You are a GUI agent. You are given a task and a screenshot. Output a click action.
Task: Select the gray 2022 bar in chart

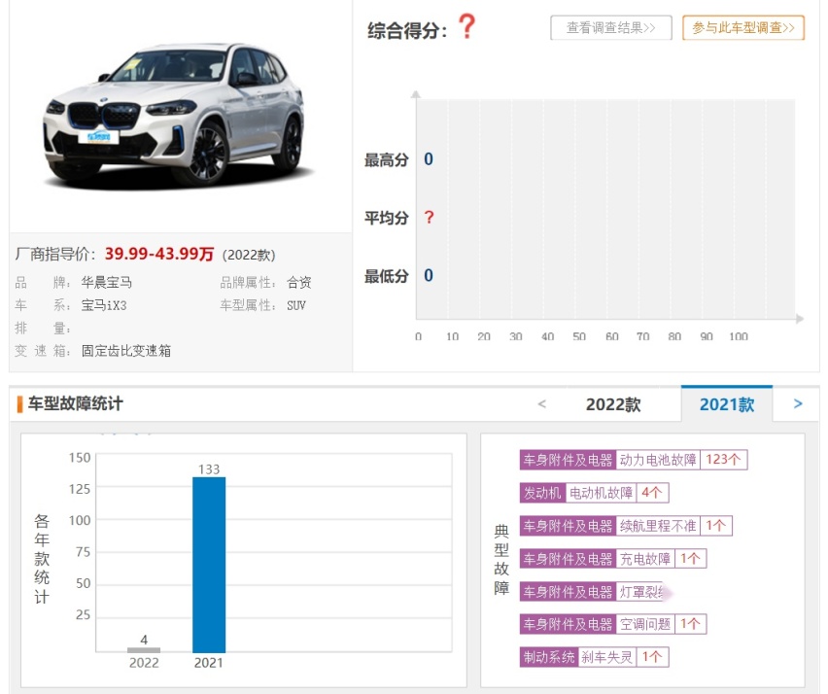click(x=144, y=650)
